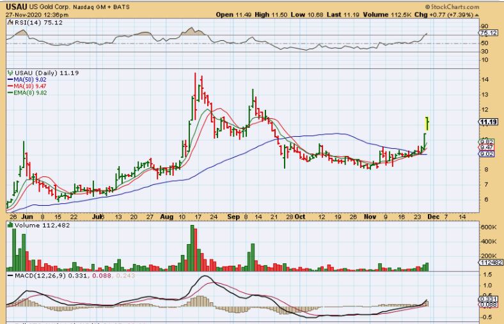Viewport: 504px width, 324px height.
Task: Click the 9.47 MA tag on right axis
Action: tap(487, 148)
